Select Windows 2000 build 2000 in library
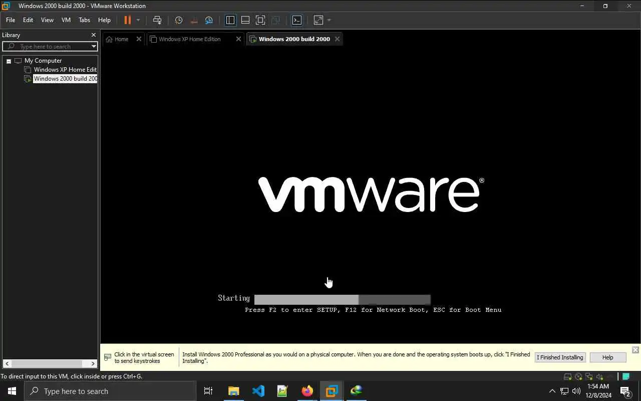Viewport: 641px width, 401px height. point(65,79)
